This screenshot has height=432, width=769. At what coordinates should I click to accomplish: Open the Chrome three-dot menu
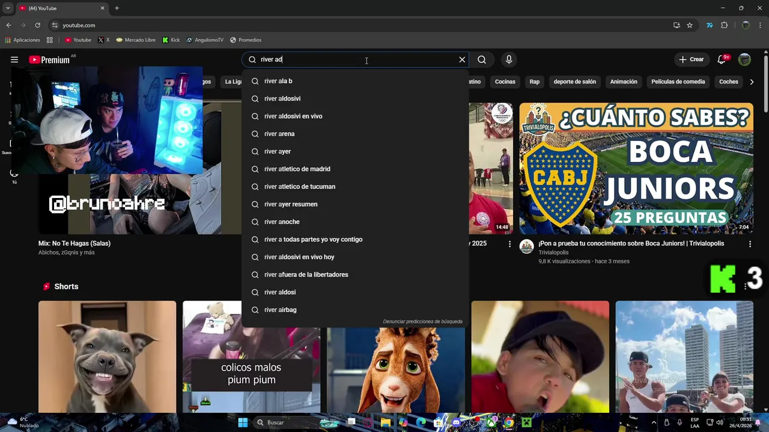[761, 25]
